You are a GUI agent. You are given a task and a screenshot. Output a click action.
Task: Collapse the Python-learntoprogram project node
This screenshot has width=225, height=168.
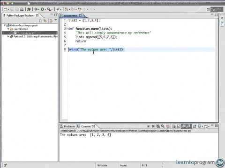click(5, 25)
